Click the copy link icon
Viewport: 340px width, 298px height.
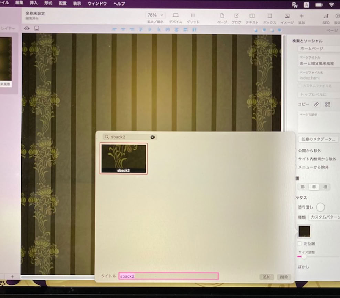(316, 104)
